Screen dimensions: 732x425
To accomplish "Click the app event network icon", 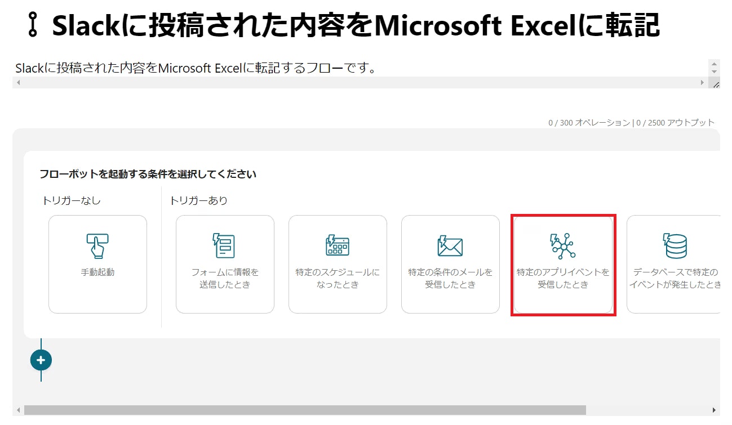I will pyautogui.click(x=563, y=246).
